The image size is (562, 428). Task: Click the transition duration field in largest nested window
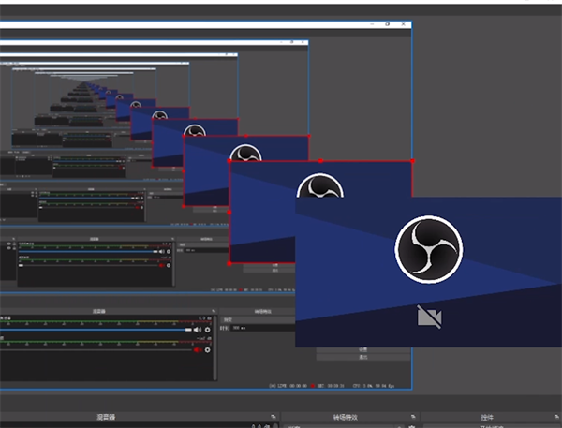[262, 328]
